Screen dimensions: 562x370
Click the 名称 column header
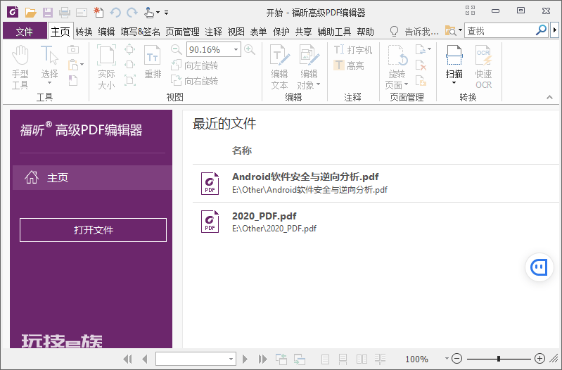(x=242, y=151)
